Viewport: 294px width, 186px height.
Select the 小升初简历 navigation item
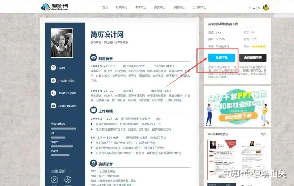199,7
